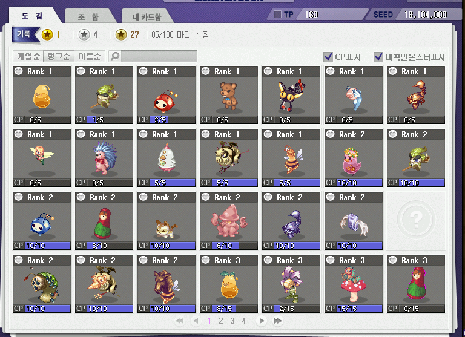Click the 8/15 CP progress bar
The height and width of the screenshot is (337, 465).
tap(234, 309)
